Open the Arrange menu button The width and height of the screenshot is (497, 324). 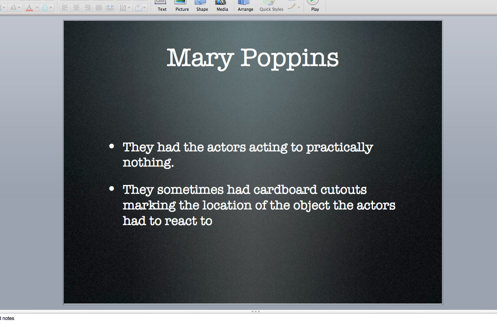(245, 6)
